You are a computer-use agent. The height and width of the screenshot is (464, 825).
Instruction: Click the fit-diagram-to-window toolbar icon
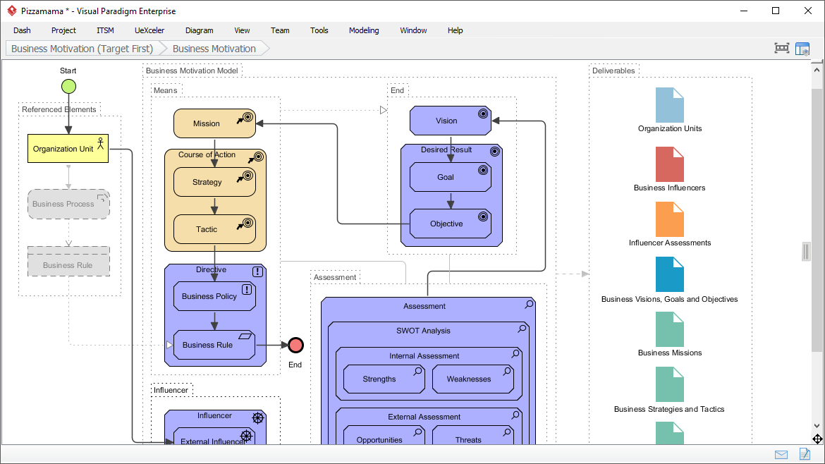coord(781,48)
